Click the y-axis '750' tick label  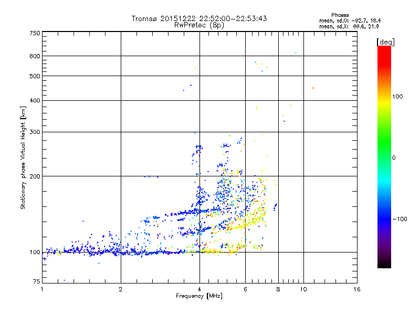pos(35,33)
